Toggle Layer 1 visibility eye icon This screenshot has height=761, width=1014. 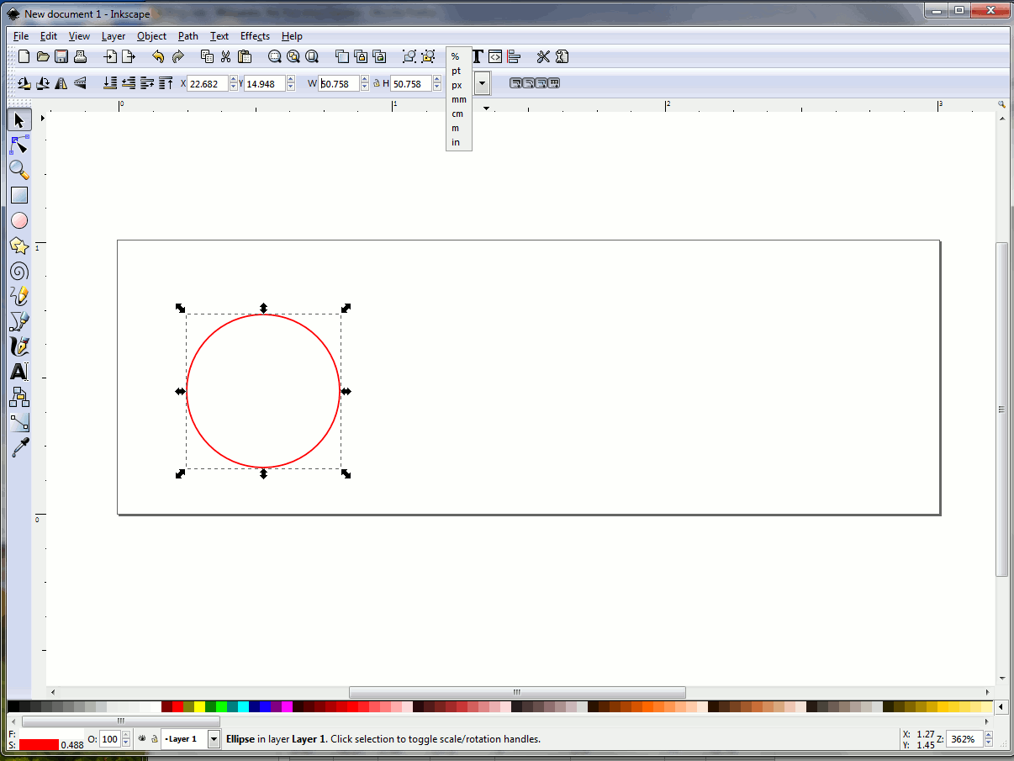142,739
